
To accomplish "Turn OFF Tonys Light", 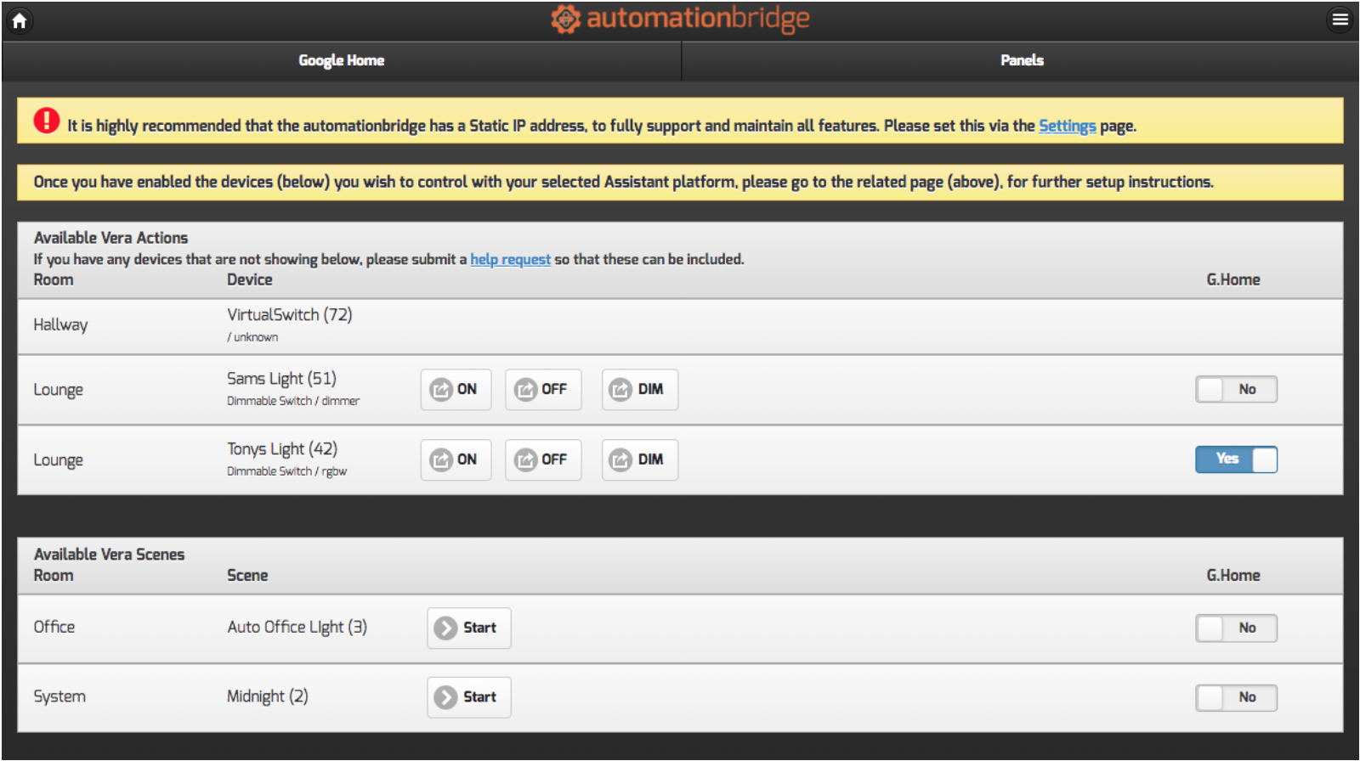I will [x=543, y=460].
